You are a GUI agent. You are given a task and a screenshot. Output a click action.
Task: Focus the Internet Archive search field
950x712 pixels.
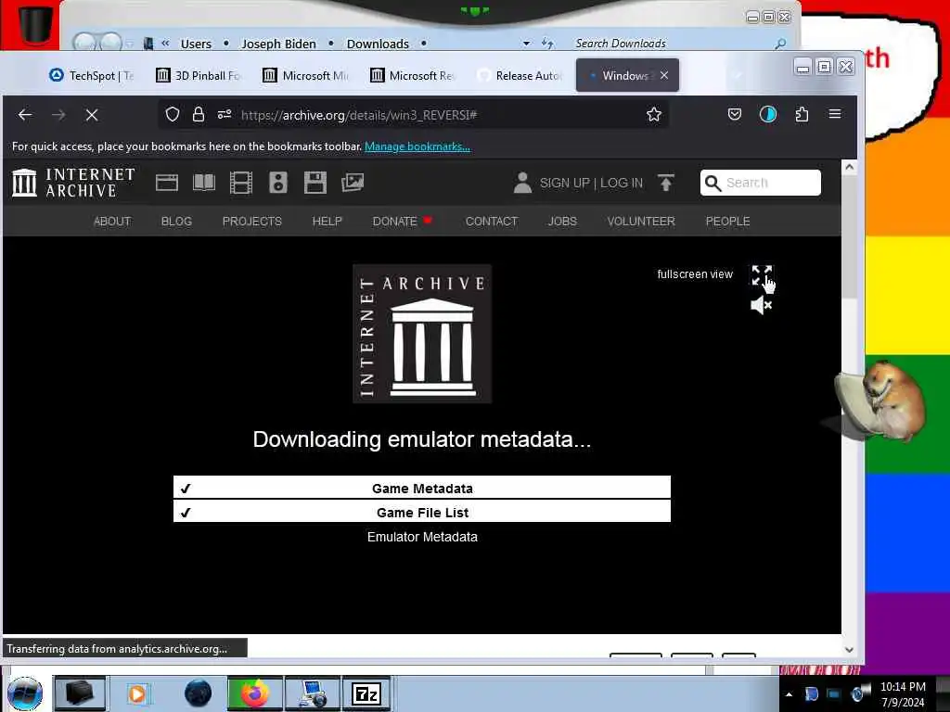[761, 183]
